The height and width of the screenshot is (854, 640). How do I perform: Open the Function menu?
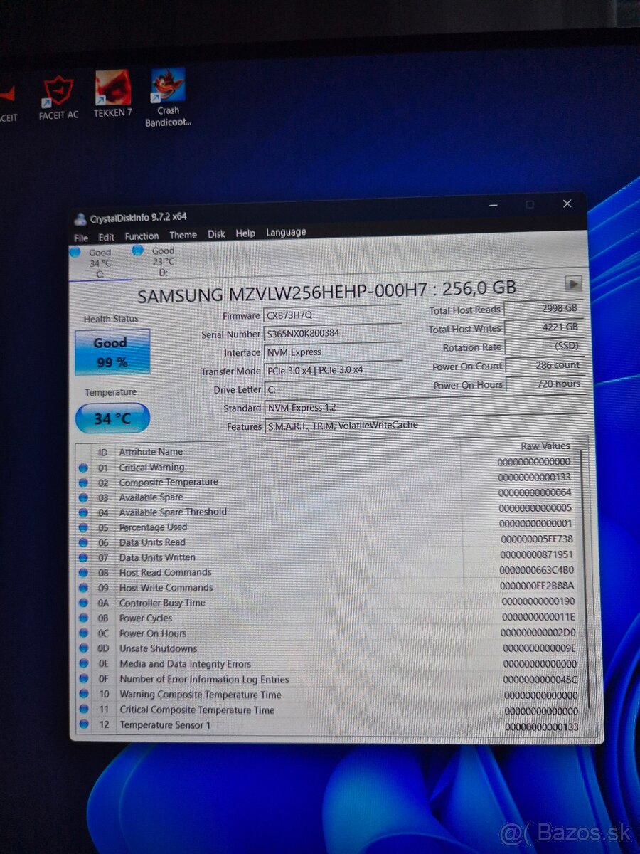[142, 236]
